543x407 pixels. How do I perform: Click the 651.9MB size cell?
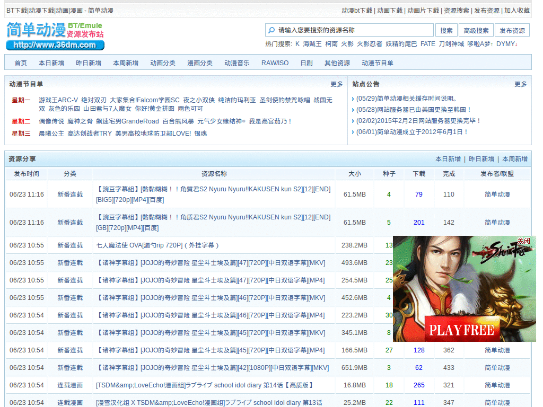coord(354,368)
